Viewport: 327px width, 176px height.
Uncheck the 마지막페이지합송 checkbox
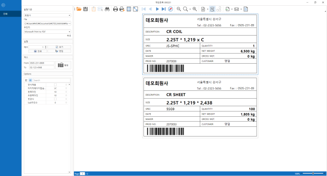(x=55, y=88)
